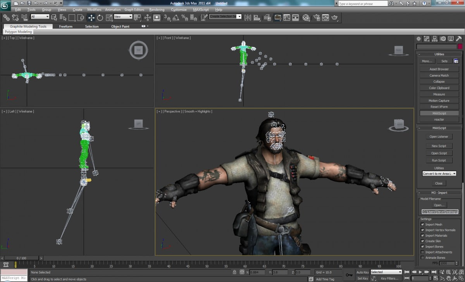Open the selection filter All dropdown
The width and height of the screenshot is (465, 282).
pos(40,17)
